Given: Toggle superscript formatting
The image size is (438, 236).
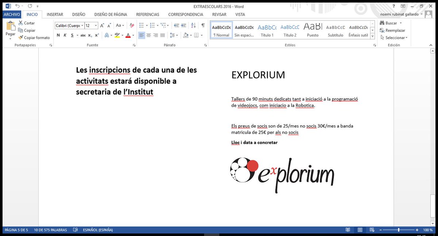Looking at the screenshot, I should click(97, 35).
